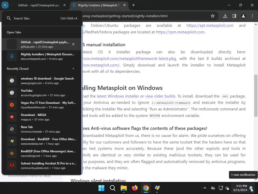Open the metasploitframework-latest.pkg link

pyautogui.click(x=129, y=59)
